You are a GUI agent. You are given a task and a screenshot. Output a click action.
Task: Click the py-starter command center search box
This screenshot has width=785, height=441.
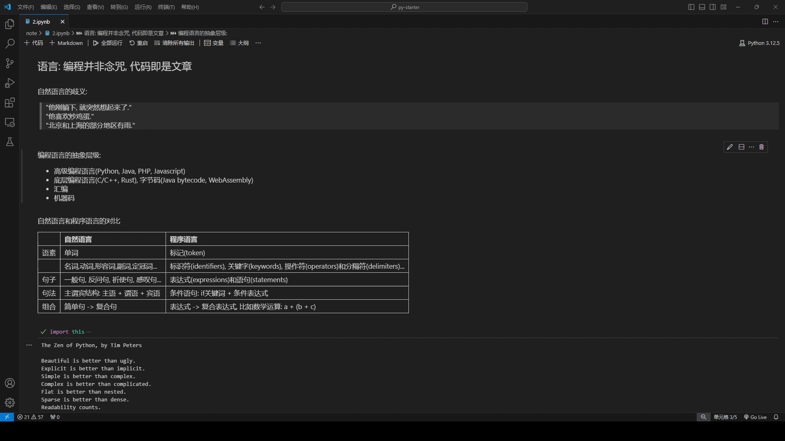[404, 7]
